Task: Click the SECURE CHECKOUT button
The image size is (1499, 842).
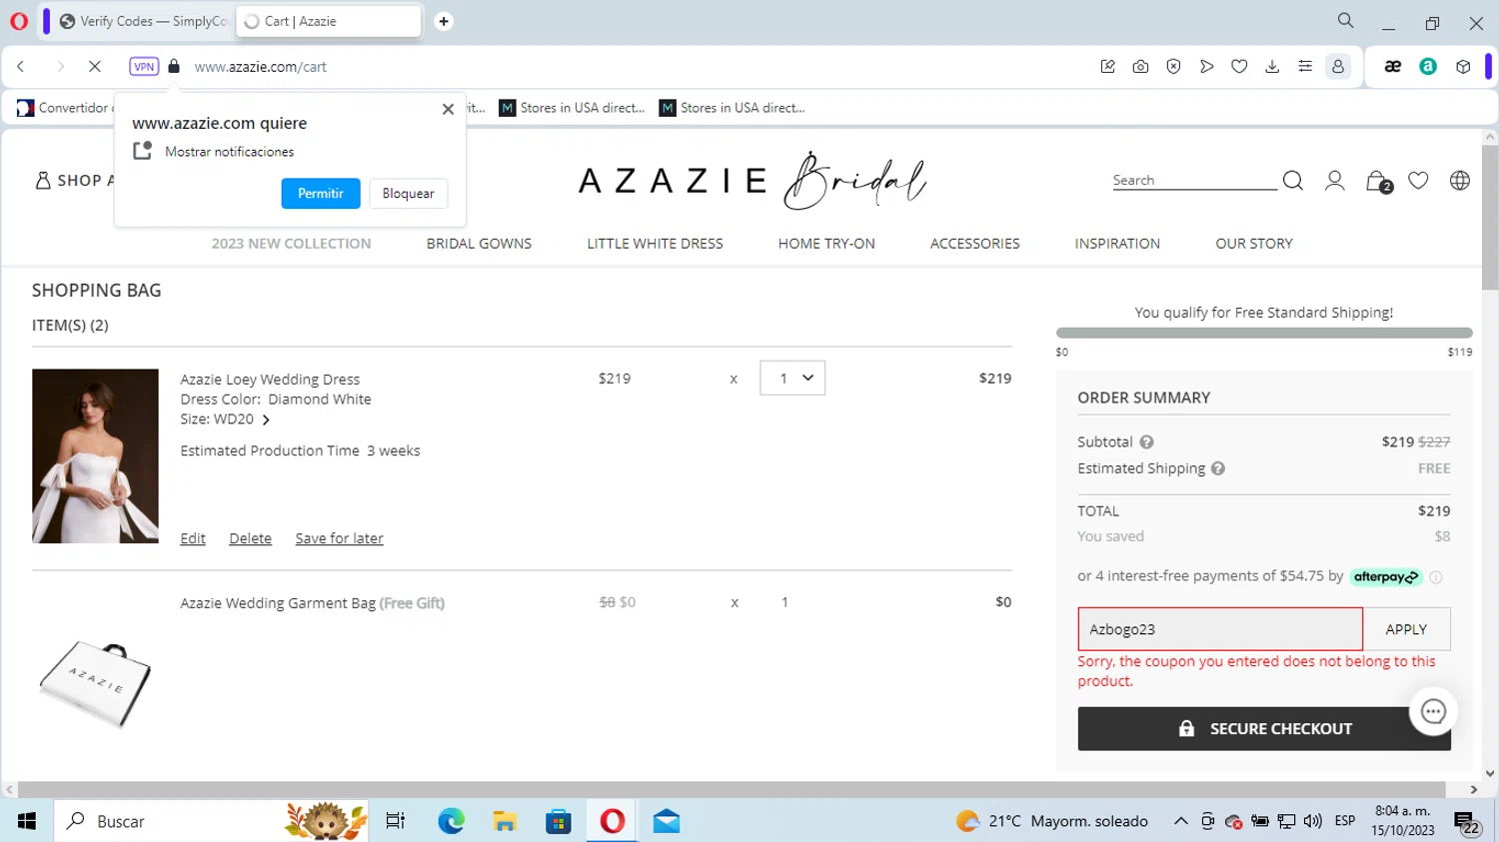Action: point(1264,729)
